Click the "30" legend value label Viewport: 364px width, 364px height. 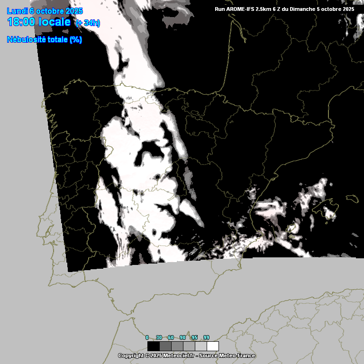[159, 337]
